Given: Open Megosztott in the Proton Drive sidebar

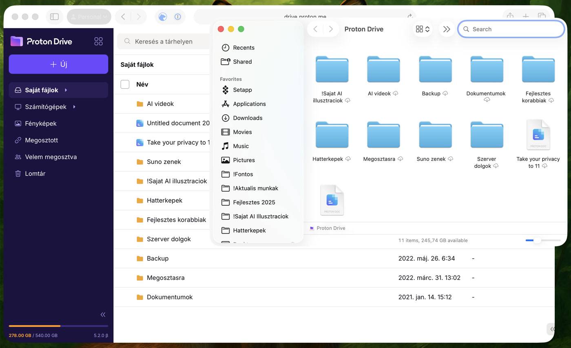Looking at the screenshot, I should tap(58, 140).
